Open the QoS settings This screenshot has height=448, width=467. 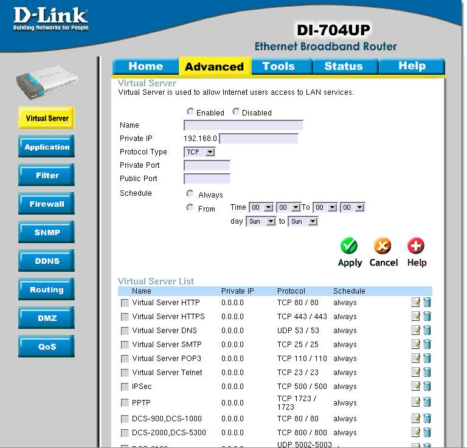pyautogui.click(x=46, y=346)
